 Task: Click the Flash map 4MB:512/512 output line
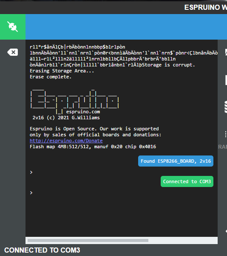[x=93, y=147]
